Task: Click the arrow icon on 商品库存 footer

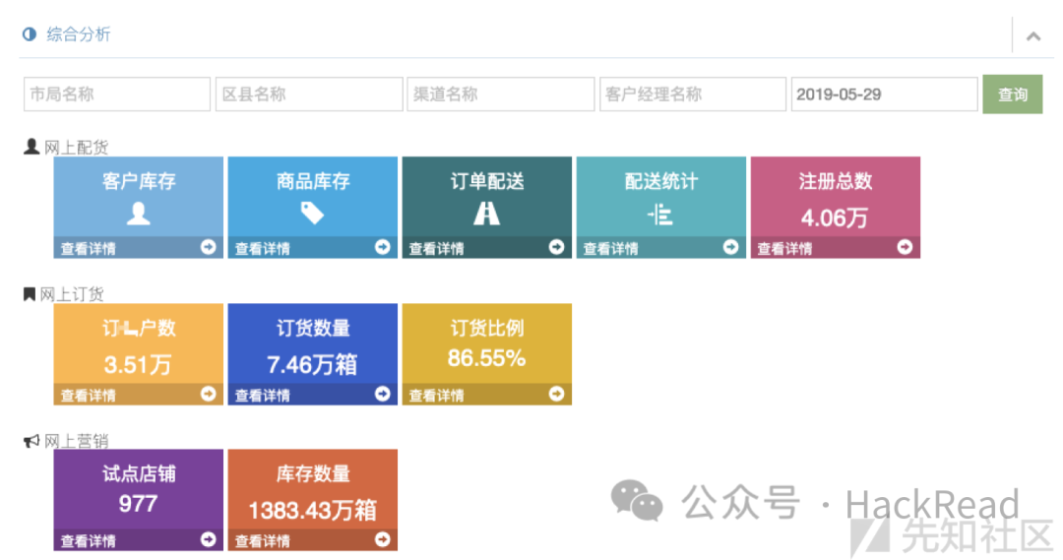Action: (x=382, y=247)
